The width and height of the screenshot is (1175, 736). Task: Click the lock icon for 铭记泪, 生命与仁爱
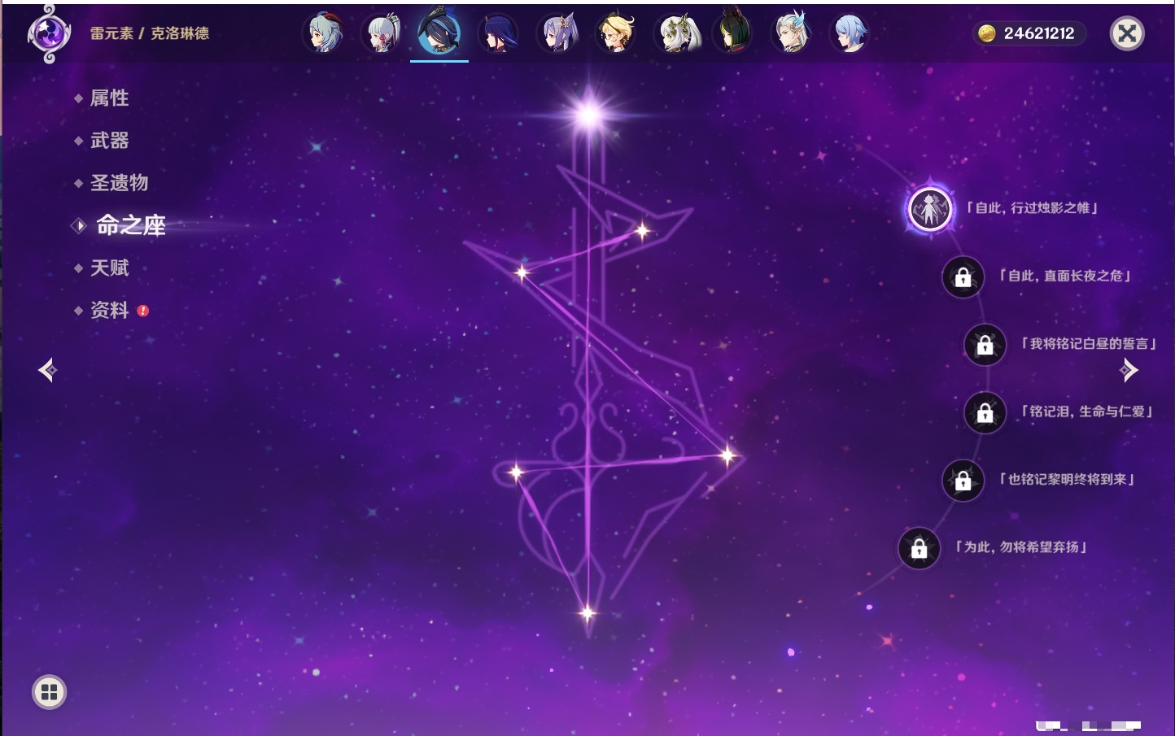tap(985, 413)
